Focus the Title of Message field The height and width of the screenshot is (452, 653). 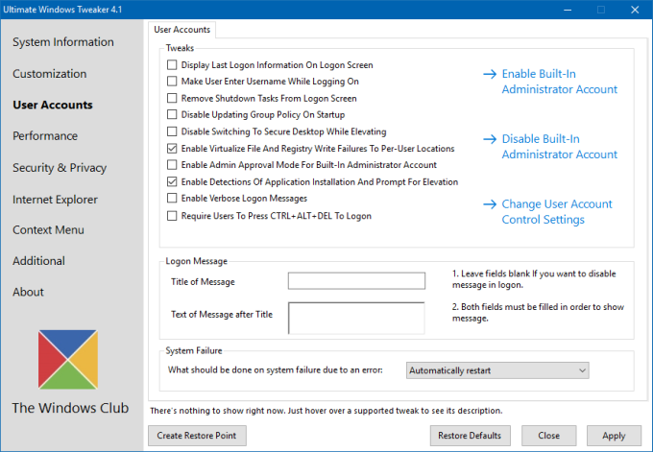point(356,281)
